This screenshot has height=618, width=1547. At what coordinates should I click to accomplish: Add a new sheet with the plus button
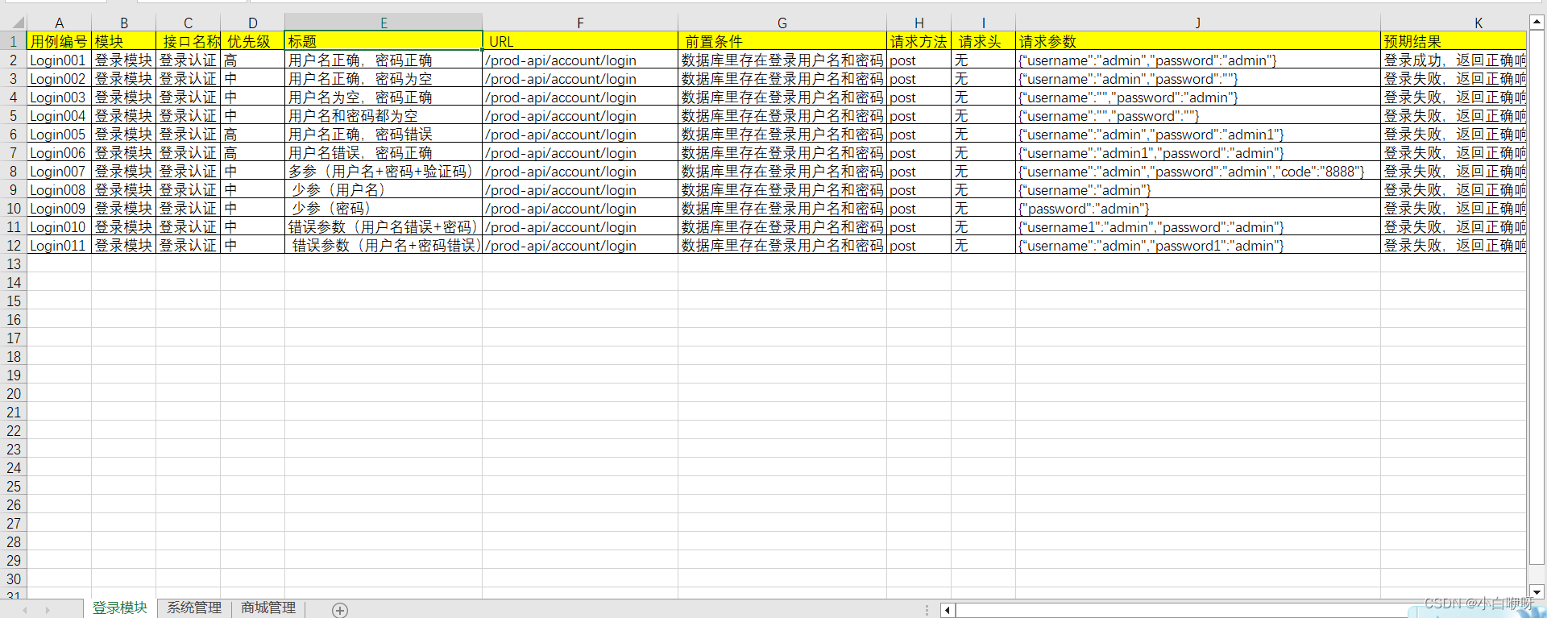coord(340,610)
